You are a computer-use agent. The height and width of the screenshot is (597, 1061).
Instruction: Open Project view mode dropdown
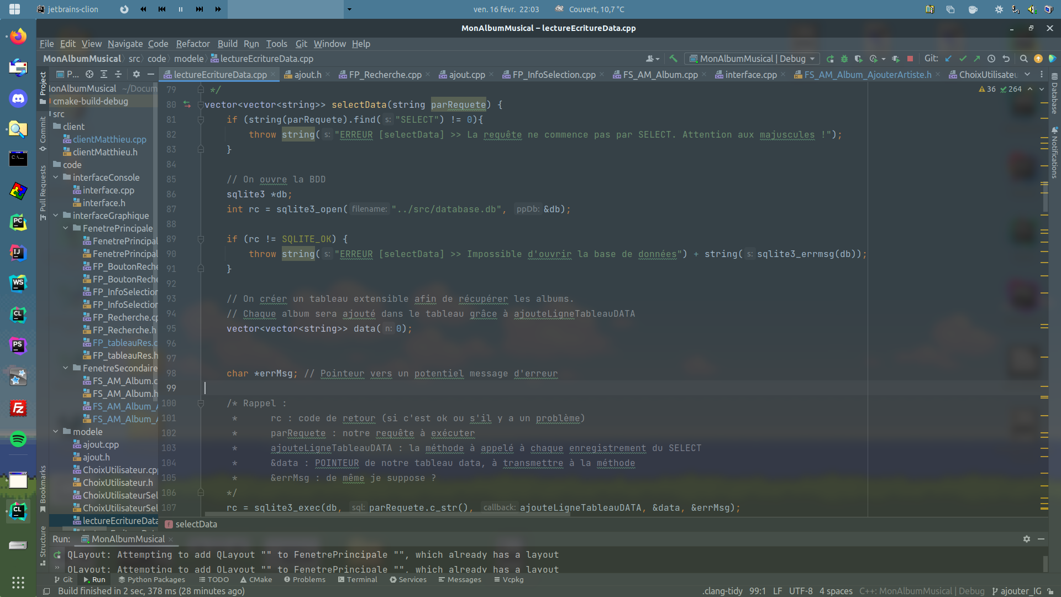67,74
